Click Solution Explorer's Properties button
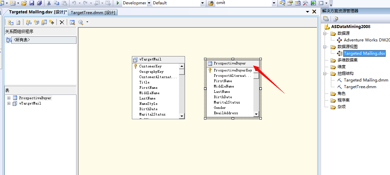The image size is (390, 175). (x=326, y=19)
